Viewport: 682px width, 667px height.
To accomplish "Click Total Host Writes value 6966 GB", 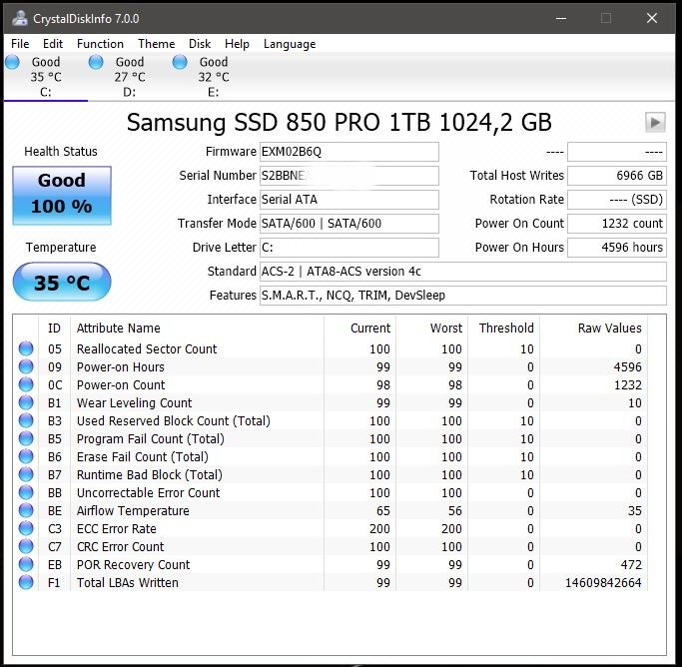I will [617, 176].
